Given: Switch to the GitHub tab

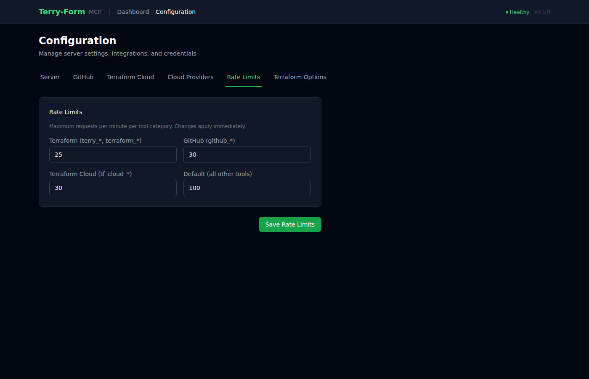Looking at the screenshot, I should pos(83,77).
